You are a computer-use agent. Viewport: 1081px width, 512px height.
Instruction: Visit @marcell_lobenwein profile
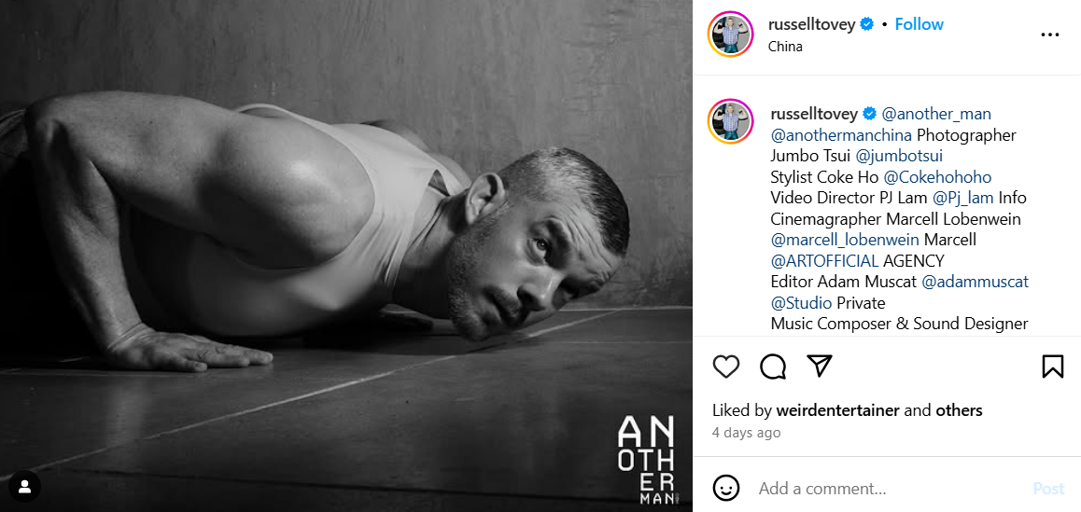[845, 240]
